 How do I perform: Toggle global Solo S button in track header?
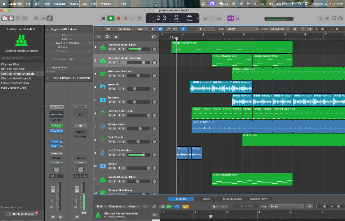116,37
